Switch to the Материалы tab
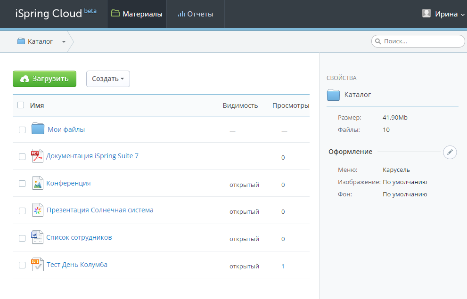467x299 pixels. (x=137, y=14)
